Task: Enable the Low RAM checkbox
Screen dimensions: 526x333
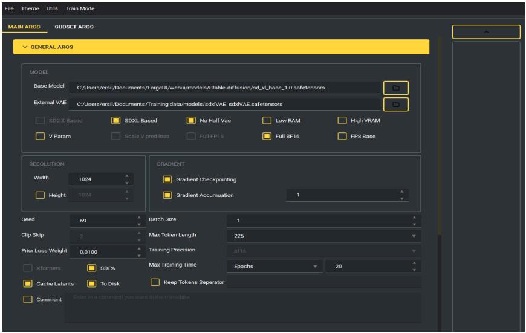Action: 267,121
